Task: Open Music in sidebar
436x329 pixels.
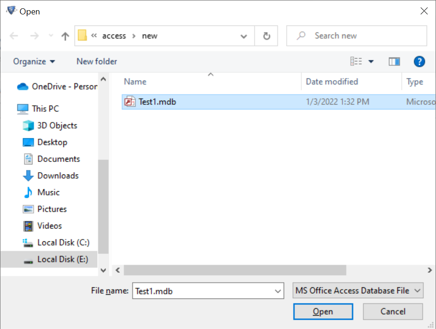Action: 42,193
